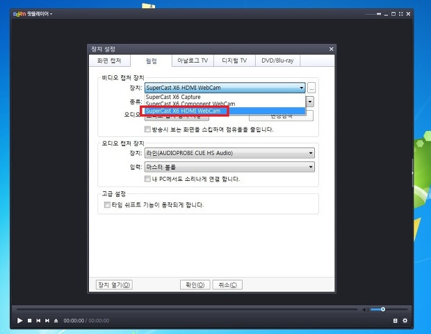Viewport: 431px width, 334px height.
Task: Open the 종류 dropdown arrow
Action: click(310, 102)
